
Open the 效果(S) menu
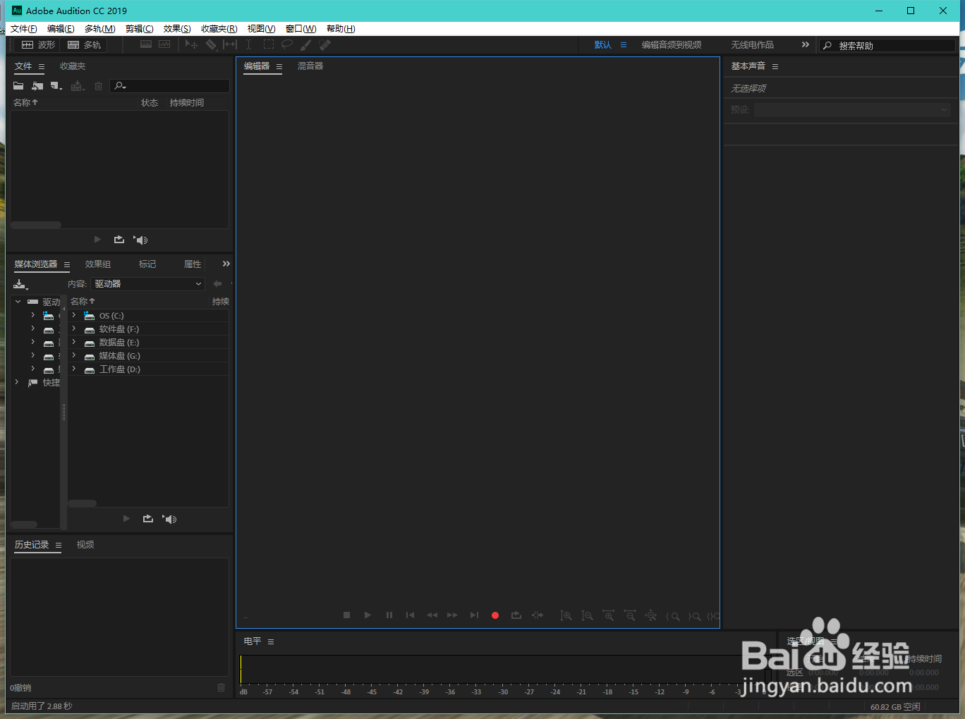[177, 29]
